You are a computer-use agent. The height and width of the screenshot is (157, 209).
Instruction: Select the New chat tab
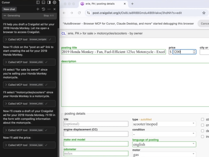click(9, 9)
